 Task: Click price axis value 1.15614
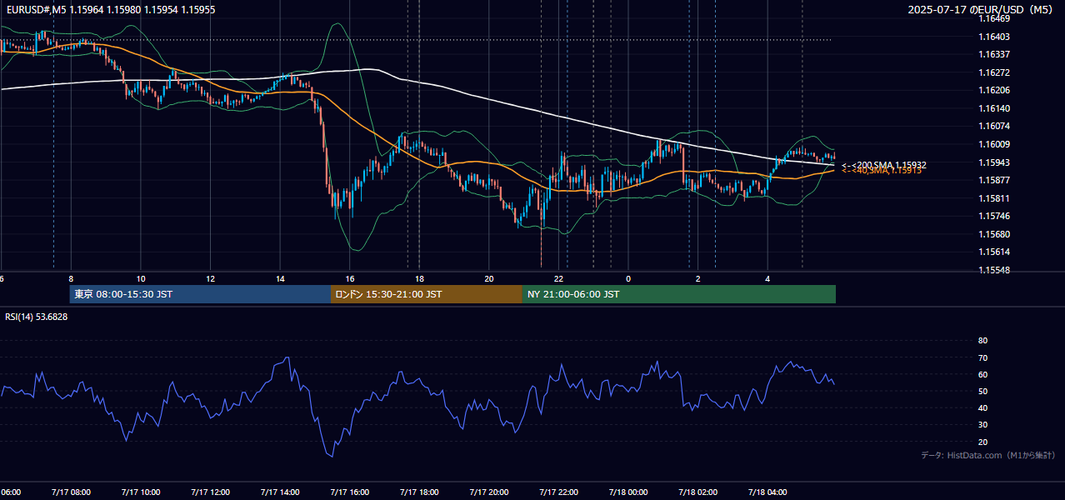pos(994,252)
